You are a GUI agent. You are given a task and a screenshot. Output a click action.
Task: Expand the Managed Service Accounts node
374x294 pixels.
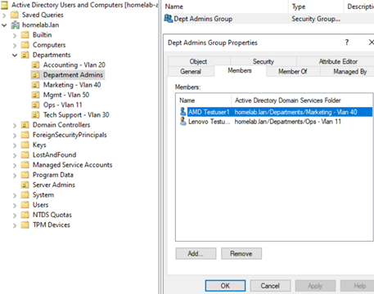(x=15, y=166)
